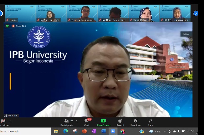
Task: Expand video options caret beside Start Video
Action: [x=10, y=121]
